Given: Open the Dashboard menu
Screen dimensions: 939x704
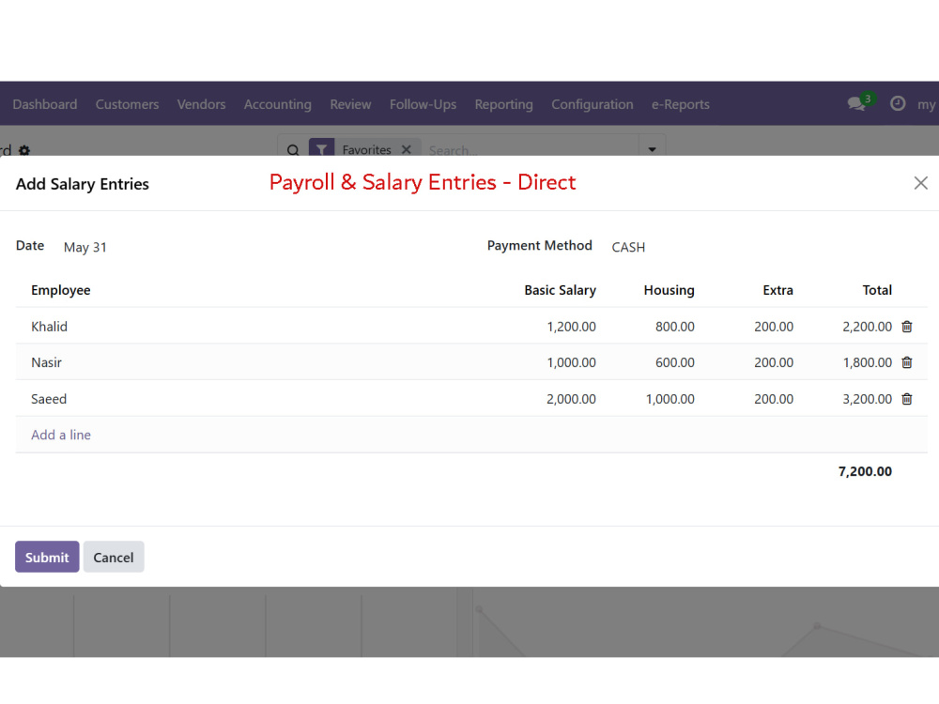Looking at the screenshot, I should pyautogui.click(x=45, y=104).
